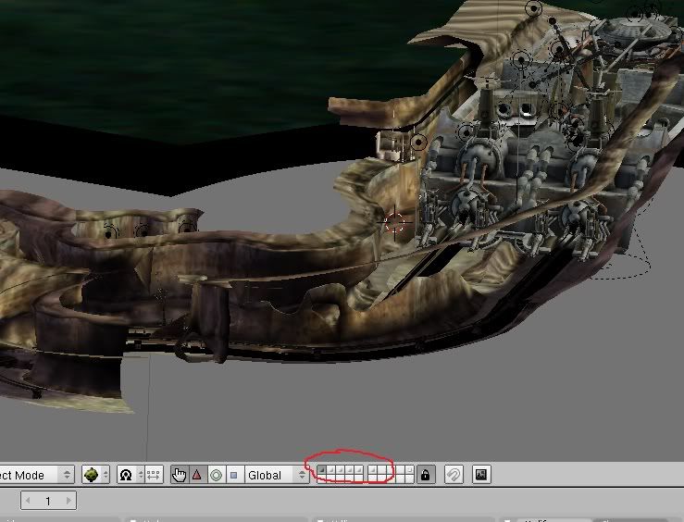This screenshot has height=522, width=684.
Task: Click the render this window image icon
Action: point(481,475)
